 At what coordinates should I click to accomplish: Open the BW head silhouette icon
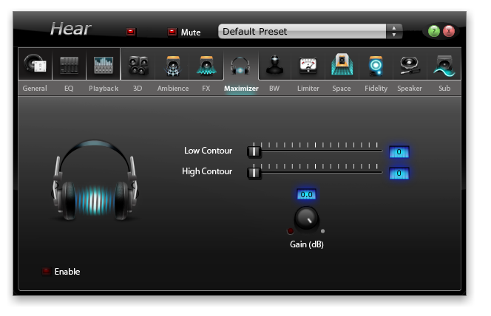pos(274,65)
